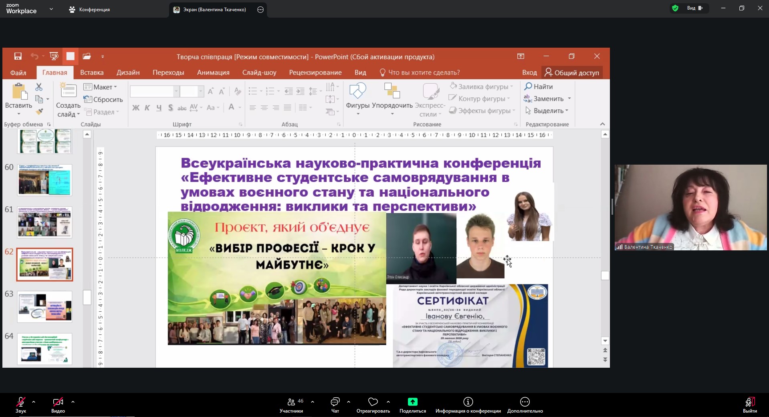769x417 pixels.
Task: Click the green Share (Поделиться) icon
Action: click(x=412, y=402)
